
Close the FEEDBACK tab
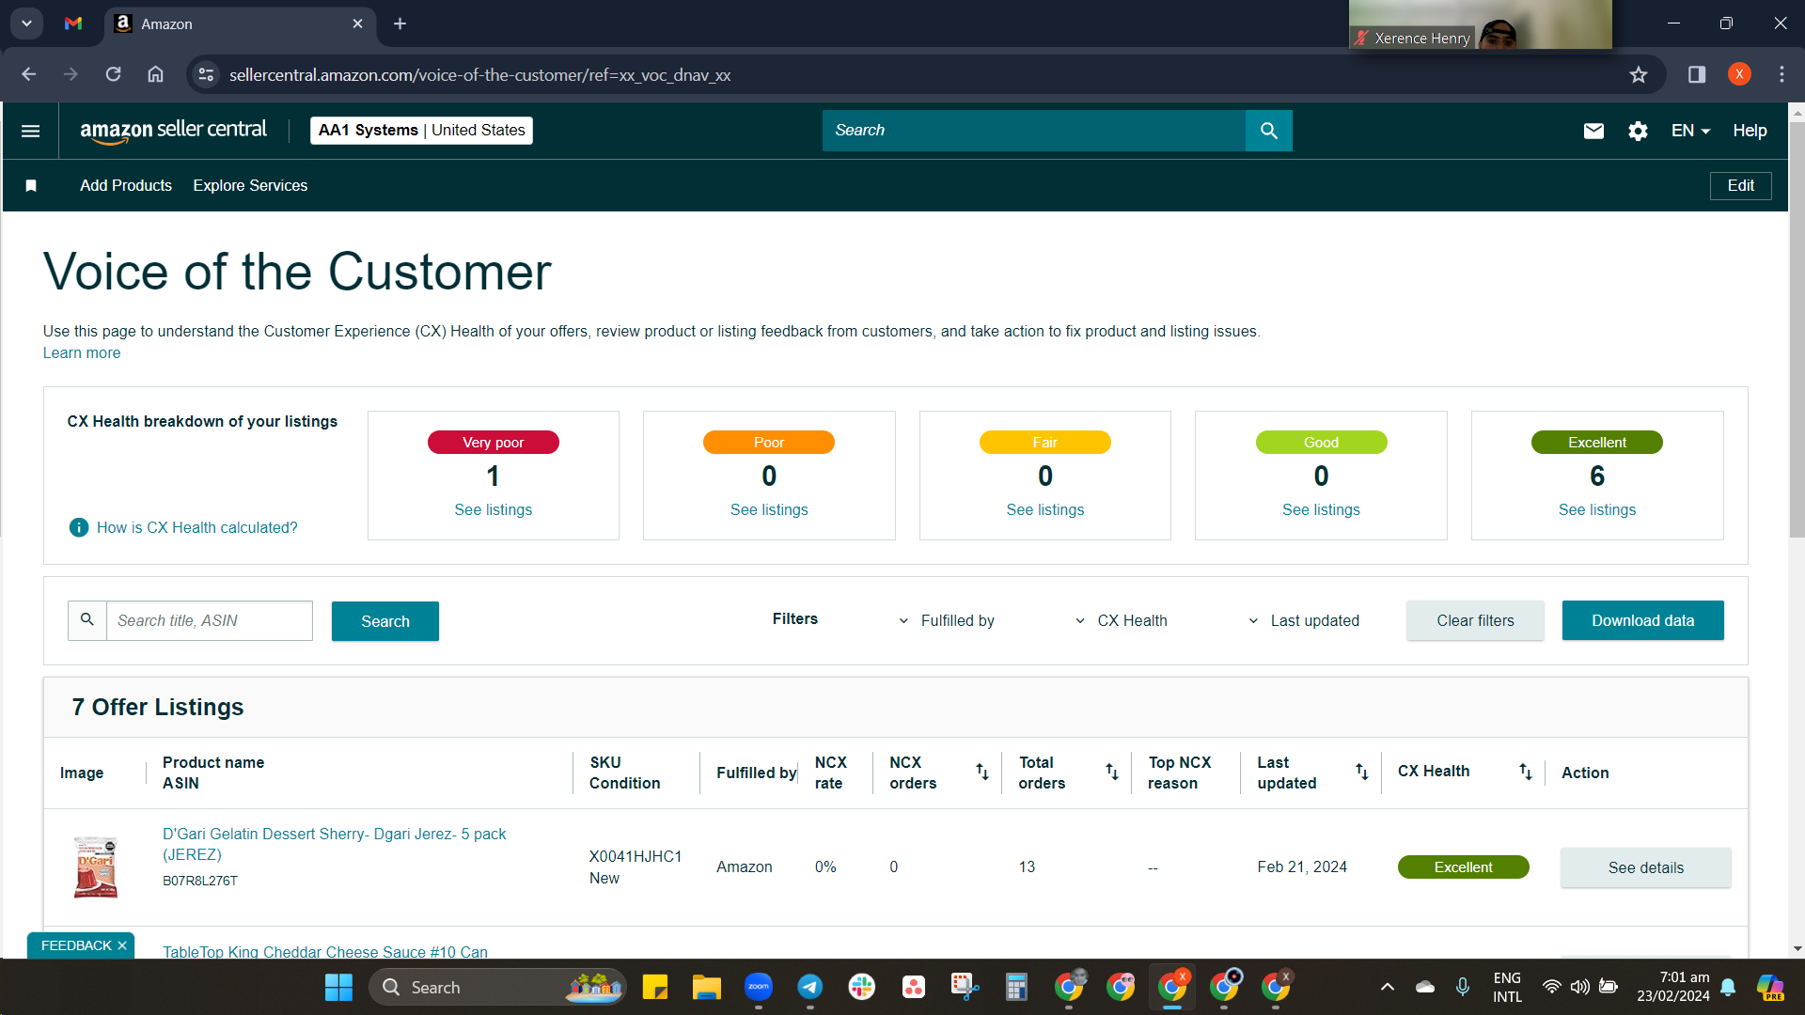click(122, 945)
